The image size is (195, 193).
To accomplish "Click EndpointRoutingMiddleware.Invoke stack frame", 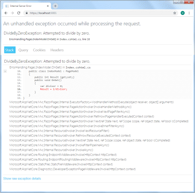I will (68, 160).
